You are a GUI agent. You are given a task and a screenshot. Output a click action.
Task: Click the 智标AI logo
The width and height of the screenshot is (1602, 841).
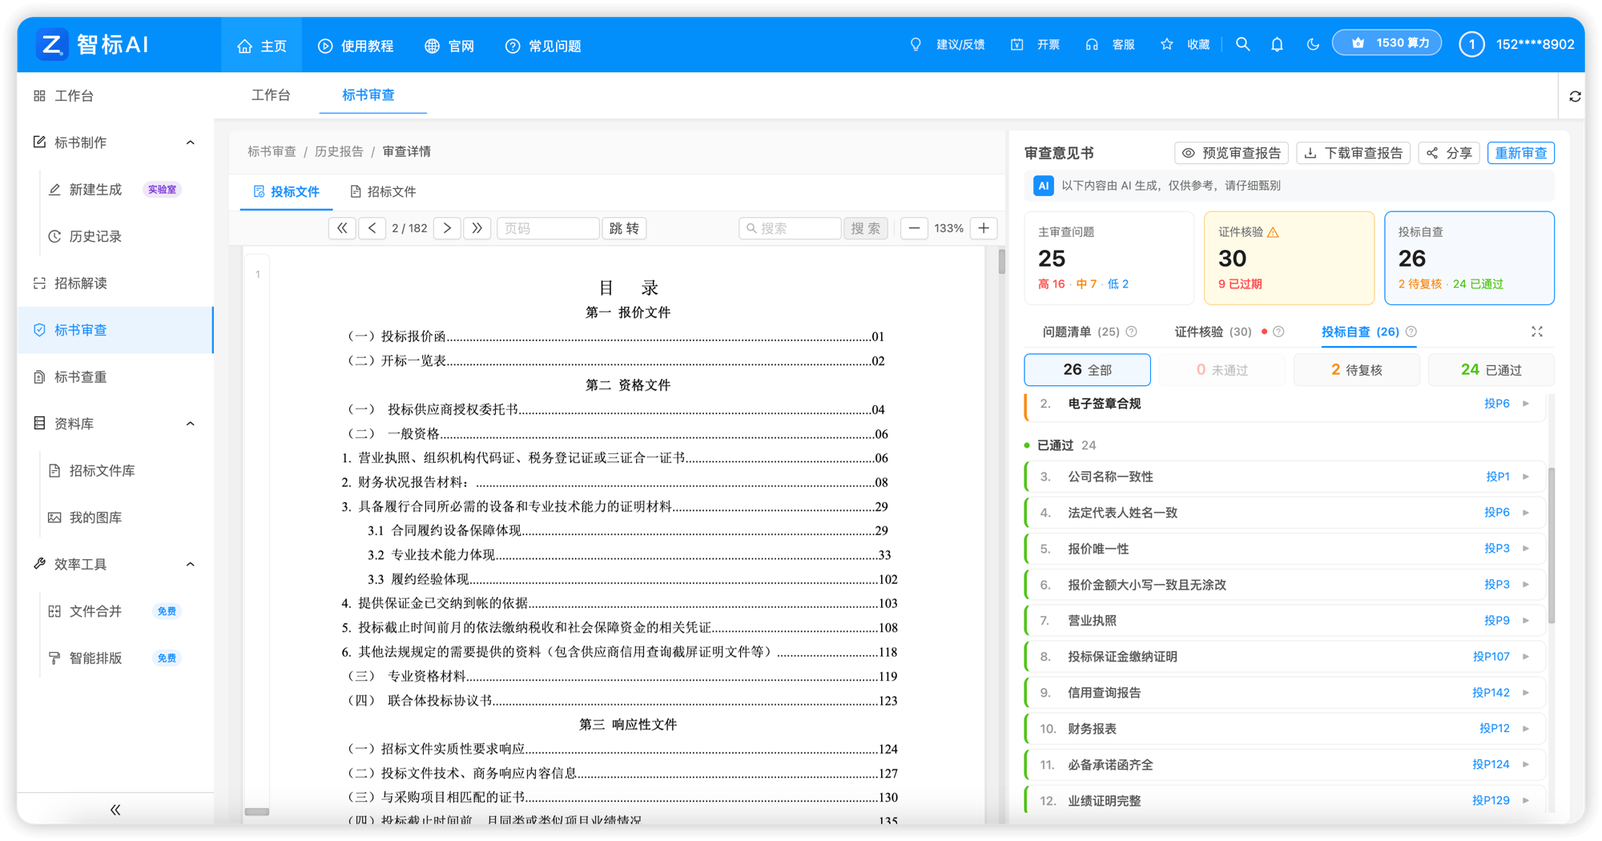(93, 45)
